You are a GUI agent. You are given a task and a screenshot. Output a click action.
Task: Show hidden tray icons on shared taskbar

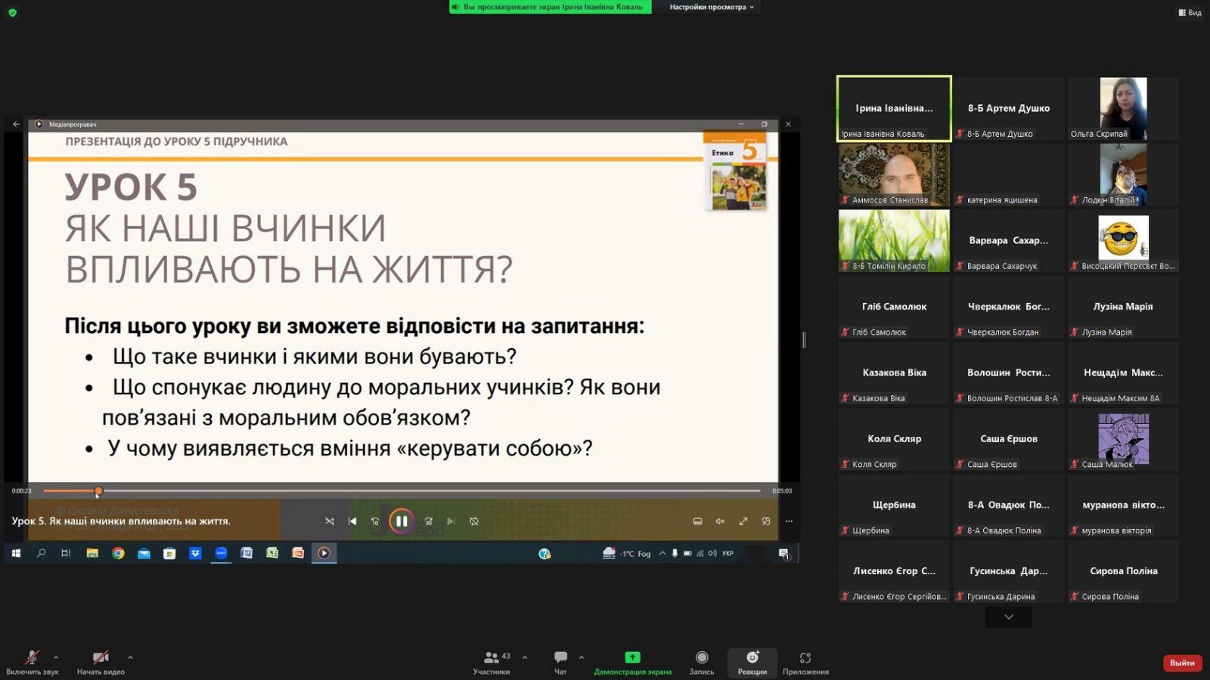pyautogui.click(x=662, y=553)
